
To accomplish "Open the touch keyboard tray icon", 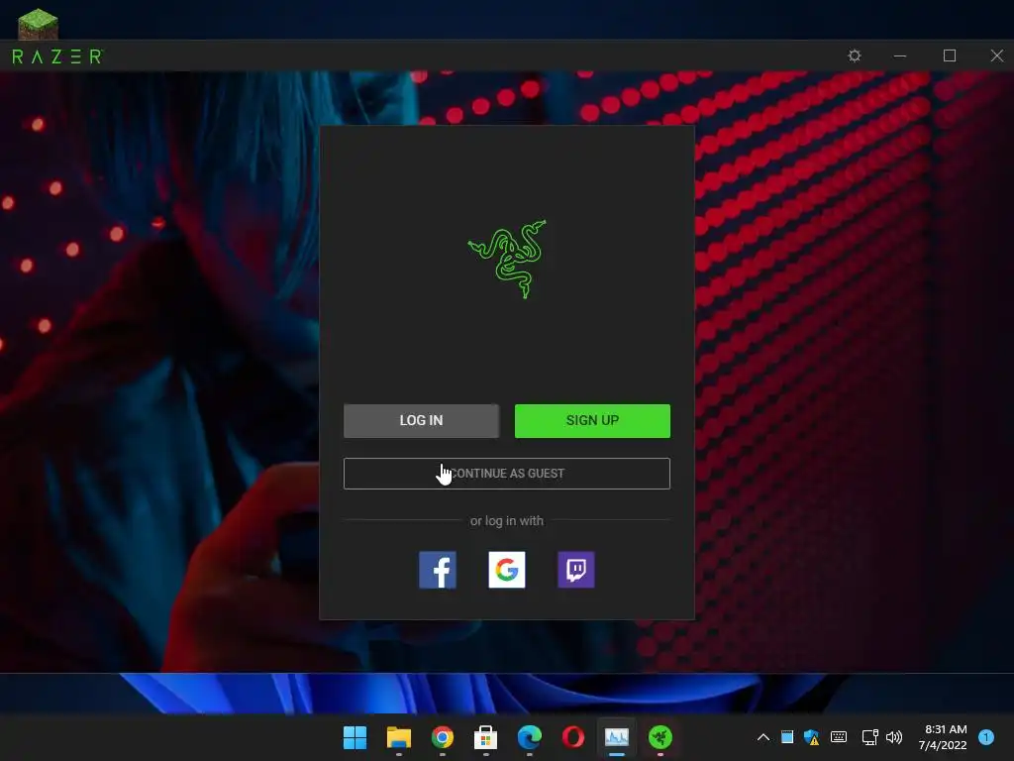I will pyautogui.click(x=839, y=737).
